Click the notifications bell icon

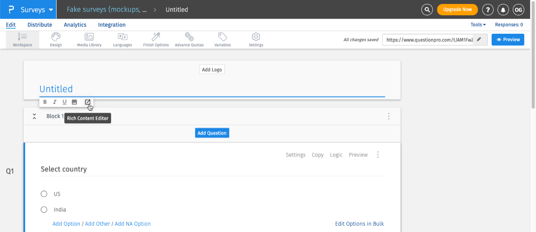(x=503, y=9)
